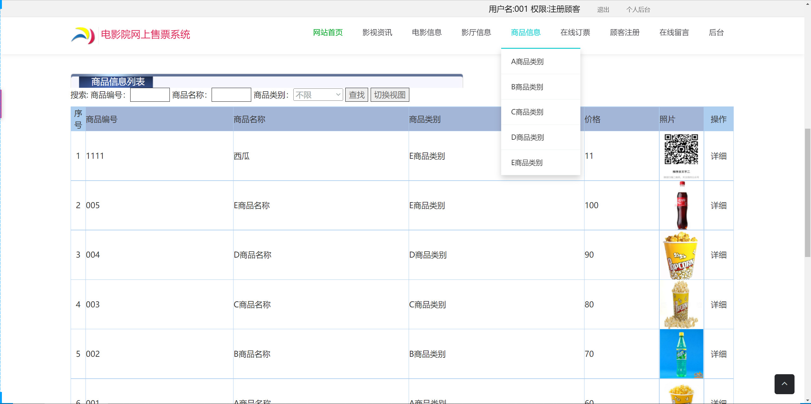This screenshot has width=811, height=404.
Task: Click 详细 link for product 西瓜
Action: pos(718,156)
